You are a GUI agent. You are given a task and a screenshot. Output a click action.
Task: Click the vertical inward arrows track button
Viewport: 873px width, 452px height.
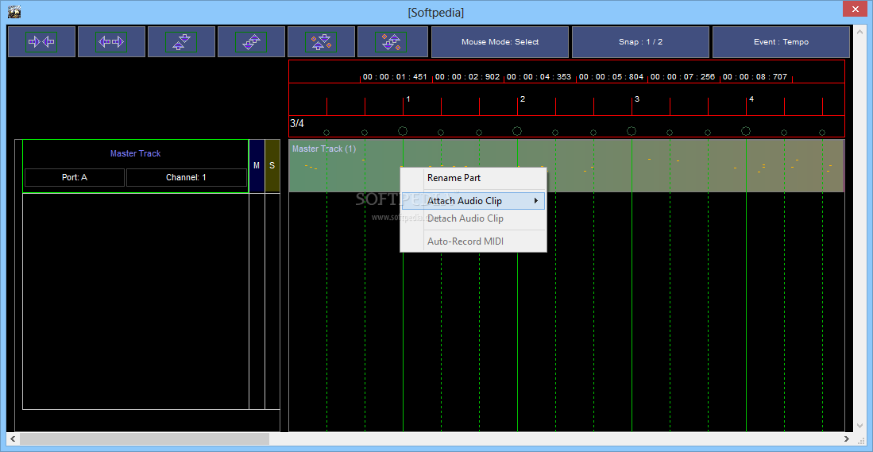click(181, 42)
